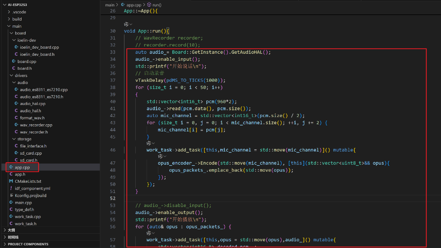Click mic_channel[i] = pcm[j] statement

[x=192, y=130]
